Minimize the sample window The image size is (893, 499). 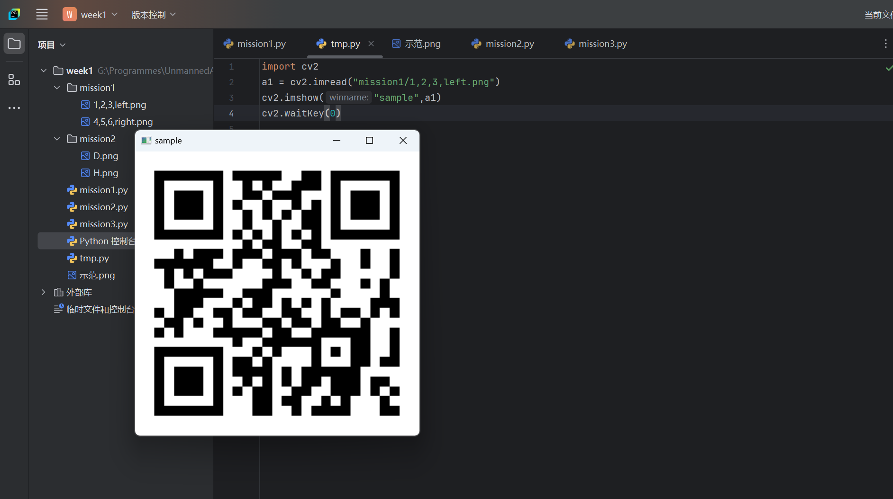click(x=337, y=140)
